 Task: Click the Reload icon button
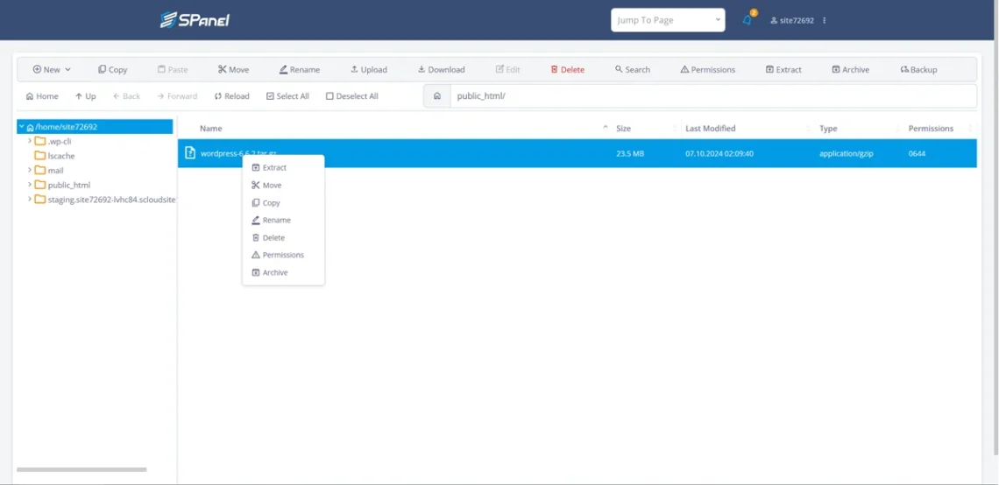click(218, 96)
